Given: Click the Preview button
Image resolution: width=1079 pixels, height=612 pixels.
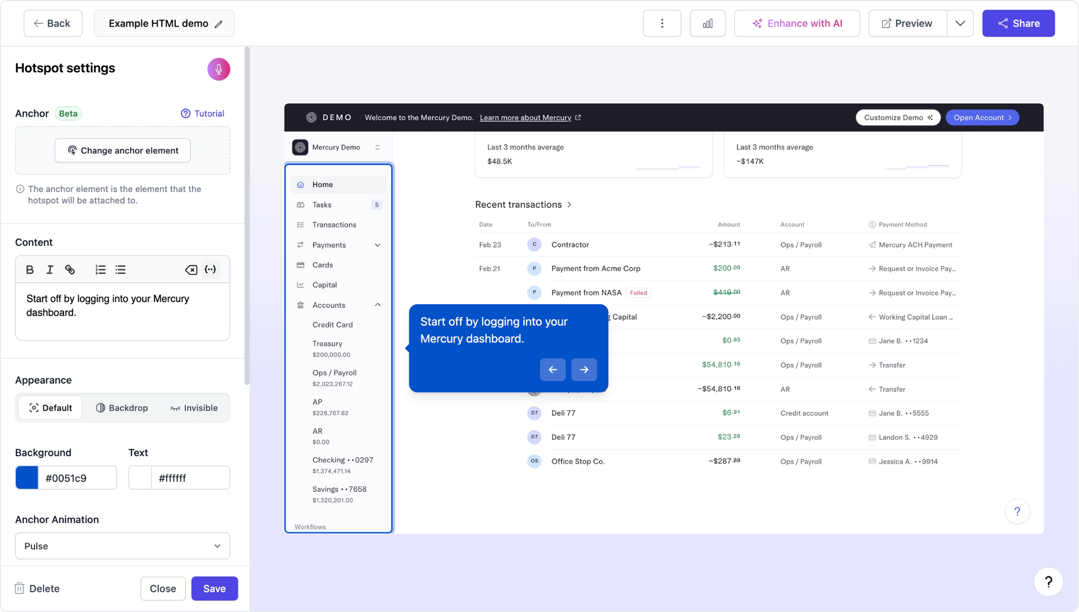Looking at the screenshot, I should pyautogui.click(x=907, y=23).
